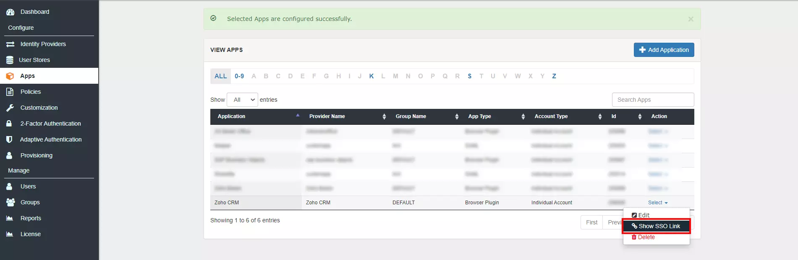The width and height of the screenshot is (798, 260).
Task: Dismiss the success alert with X
Action: point(691,19)
